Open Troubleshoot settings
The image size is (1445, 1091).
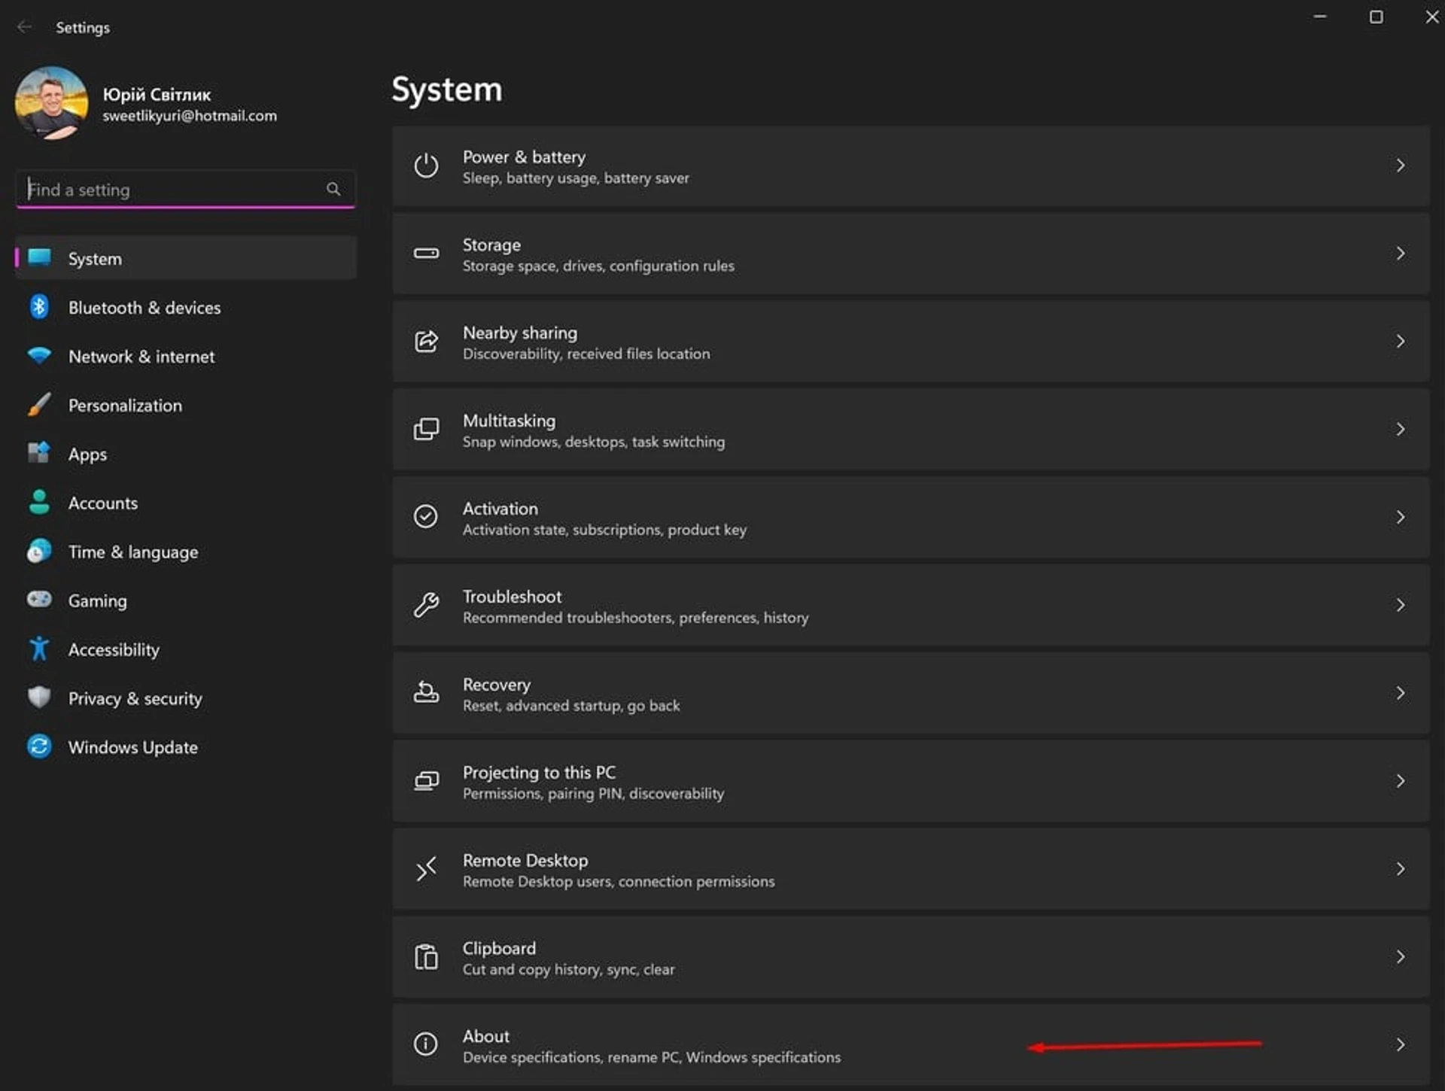coord(911,606)
